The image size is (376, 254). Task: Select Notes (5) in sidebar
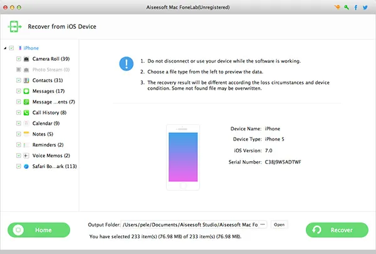[x=43, y=134]
